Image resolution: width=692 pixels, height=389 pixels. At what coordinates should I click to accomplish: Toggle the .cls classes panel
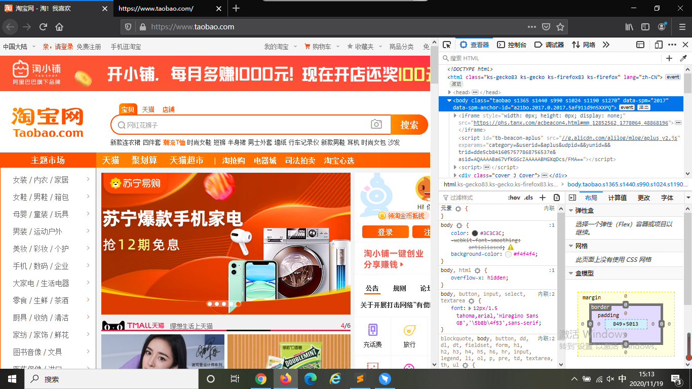pyautogui.click(x=528, y=198)
